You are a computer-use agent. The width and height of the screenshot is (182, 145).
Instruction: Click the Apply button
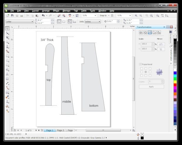click(x=151, y=87)
